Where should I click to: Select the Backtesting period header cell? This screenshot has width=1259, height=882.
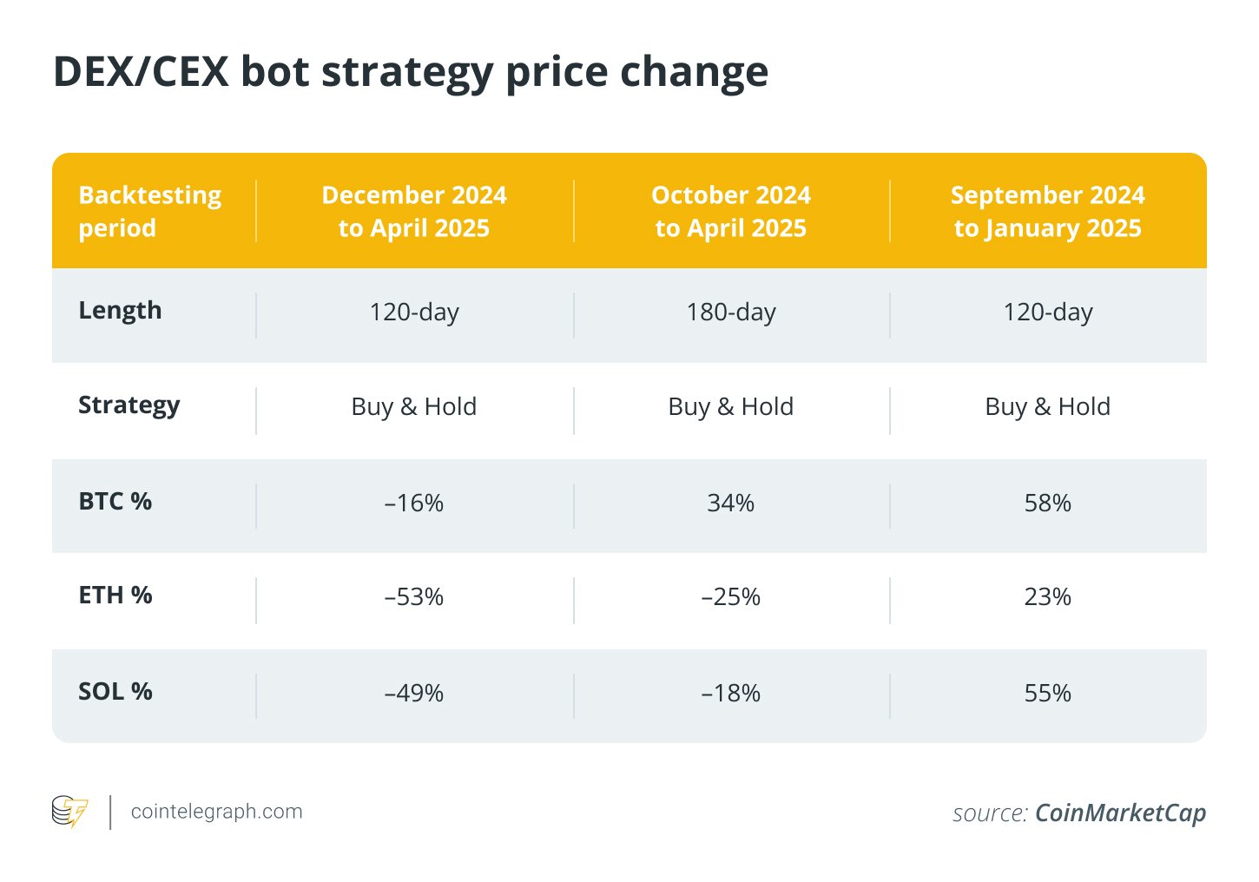coord(149,211)
